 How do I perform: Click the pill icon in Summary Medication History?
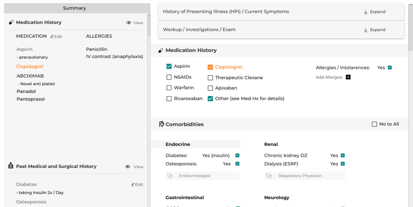point(11,22)
